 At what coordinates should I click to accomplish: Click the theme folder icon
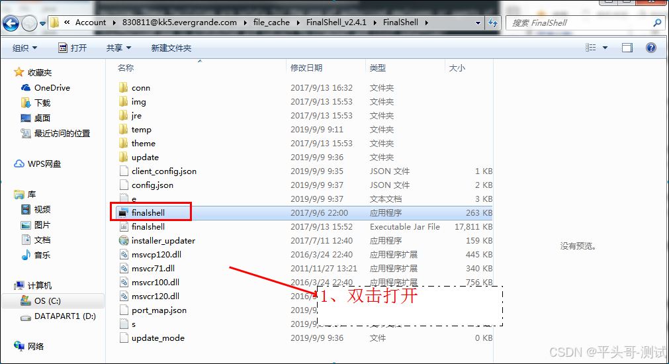[x=123, y=144]
